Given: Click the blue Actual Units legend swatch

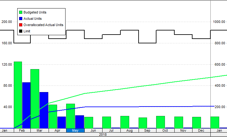Looking at the screenshot, I should [x=21, y=19].
